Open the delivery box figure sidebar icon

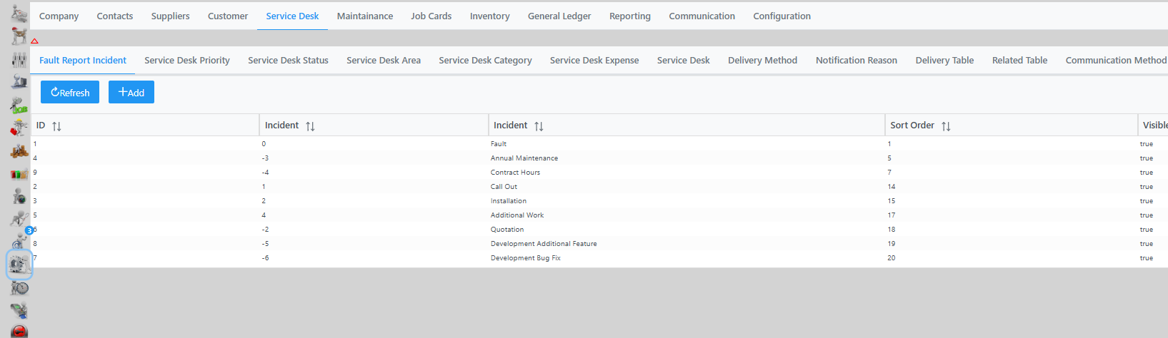tap(19, 36)
